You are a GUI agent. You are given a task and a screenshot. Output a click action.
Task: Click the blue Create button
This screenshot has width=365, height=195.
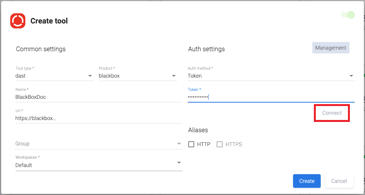[x=307, y=181]
